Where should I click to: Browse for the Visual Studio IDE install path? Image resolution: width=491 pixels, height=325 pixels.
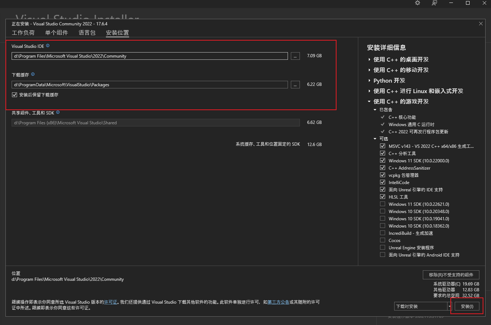[295, 56]
